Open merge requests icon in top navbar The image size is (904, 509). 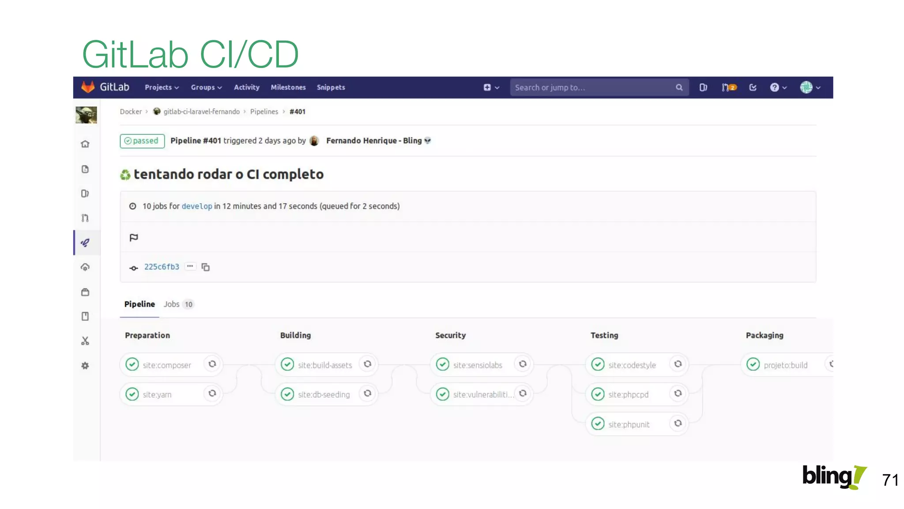click(729, 87)
